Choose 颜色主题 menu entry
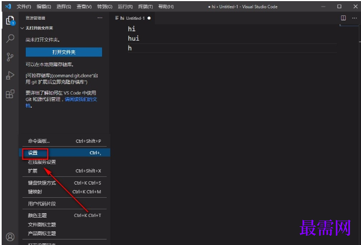This screenshot has width=361, height=245. coord(65,215)
